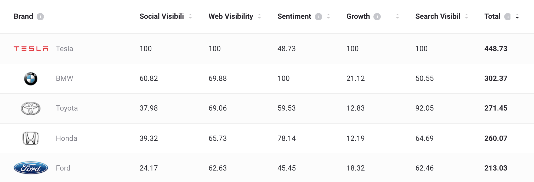The image size is (534, 182).
Task: Select the Total column header label
Action: click(492, 16)
